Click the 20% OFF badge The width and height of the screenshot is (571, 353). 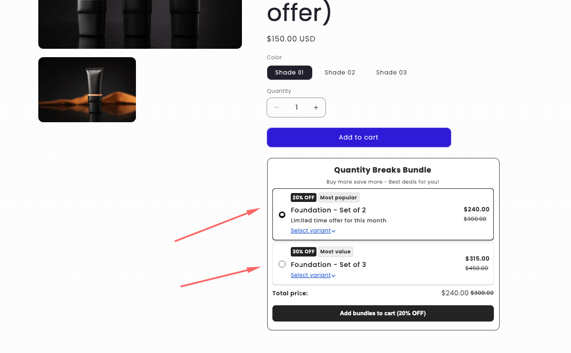tap(303, 198)
